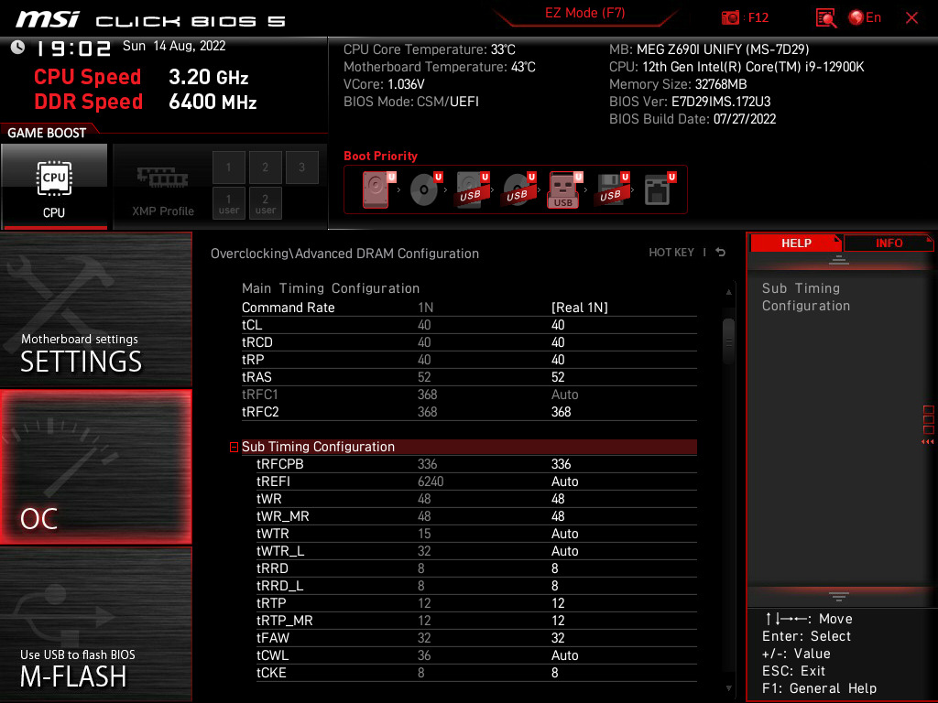Select the Command Rate row label
Image resolution: width=938 pixels, height=703 pixels.
tap(288, 308)
